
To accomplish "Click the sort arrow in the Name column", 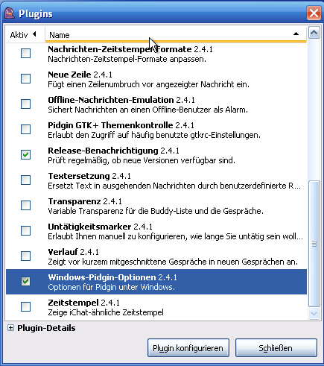I will click(296, 34).
